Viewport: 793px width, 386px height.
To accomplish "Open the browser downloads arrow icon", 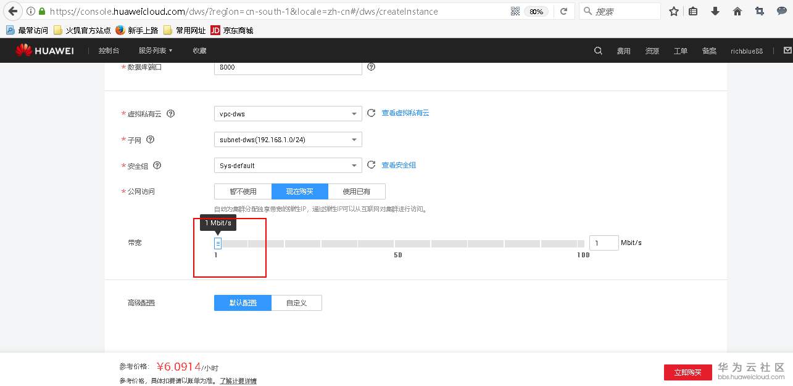I will pyautogui.click(x=715, y=10).
